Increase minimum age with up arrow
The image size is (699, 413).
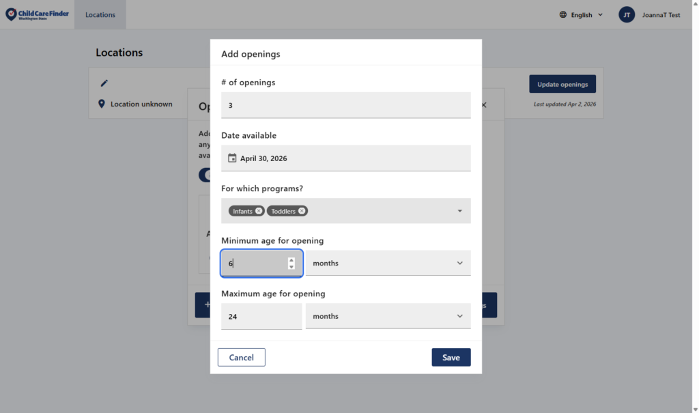(x=291, y=259)
